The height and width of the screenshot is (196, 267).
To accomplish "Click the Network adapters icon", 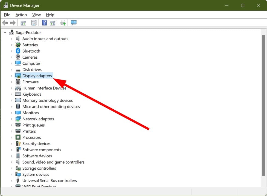I will 18,119.
